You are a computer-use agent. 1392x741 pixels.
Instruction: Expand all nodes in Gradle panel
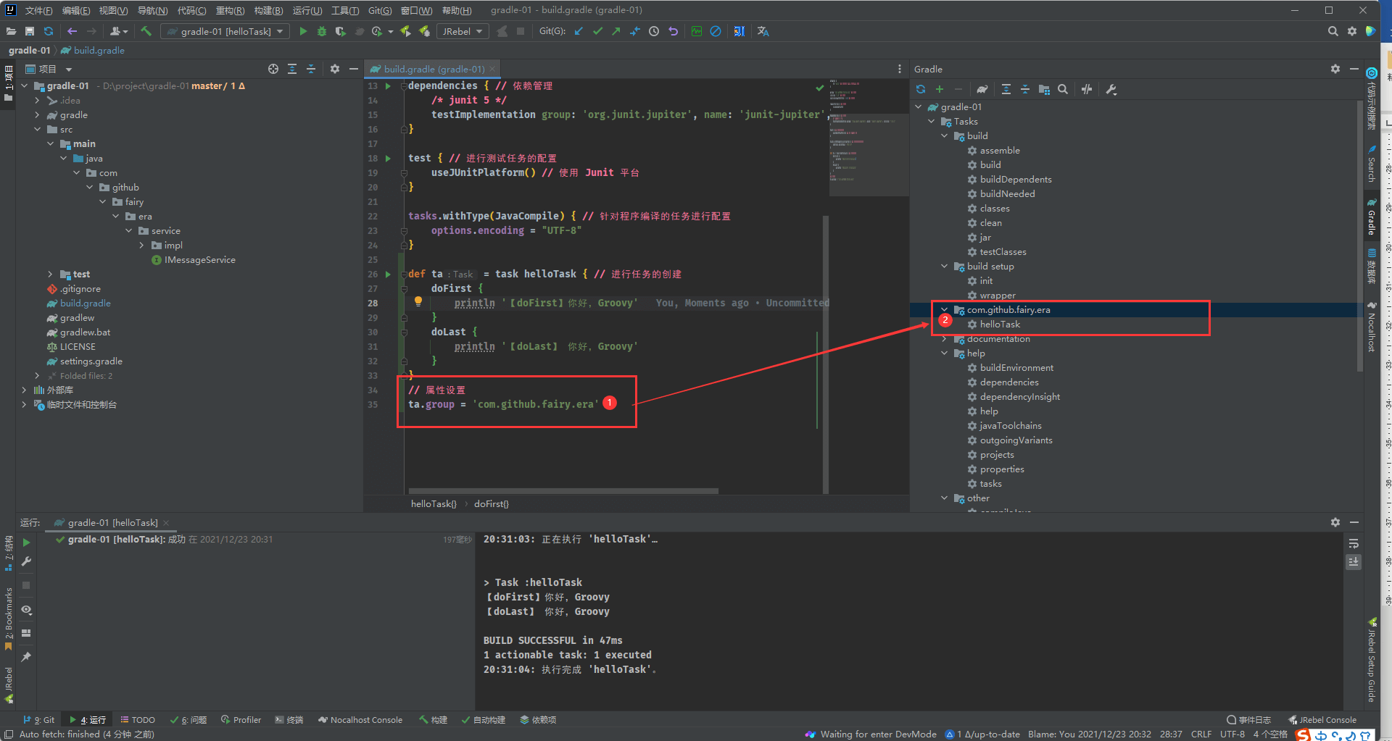pyautogui.click(x=1006, y=89)
